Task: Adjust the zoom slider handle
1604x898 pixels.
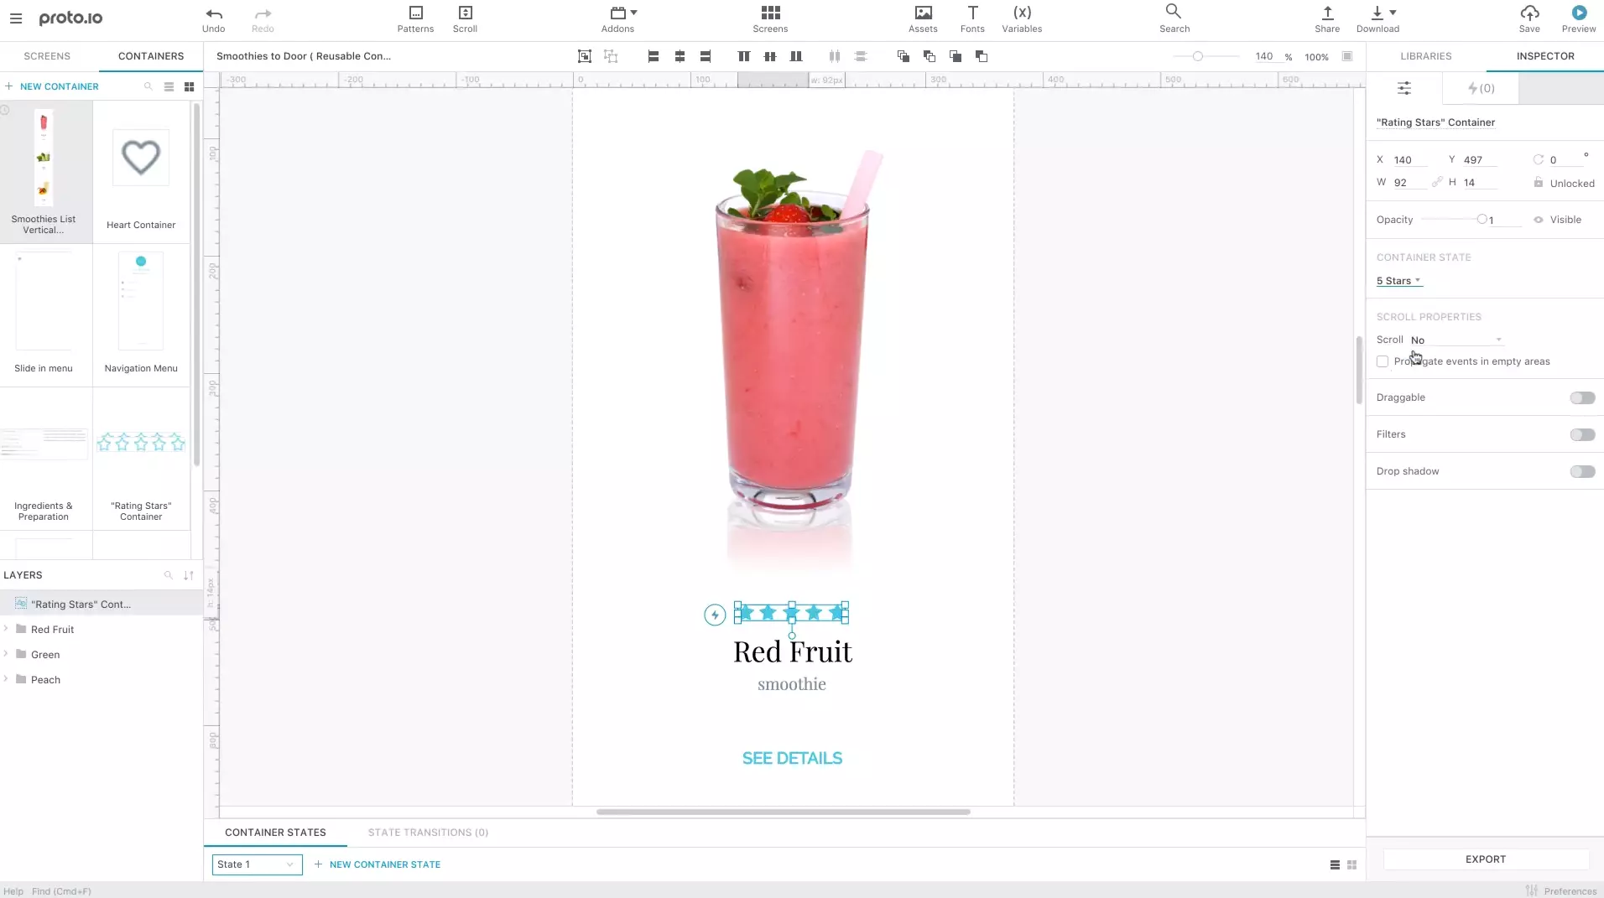Action: [1198, 56]
